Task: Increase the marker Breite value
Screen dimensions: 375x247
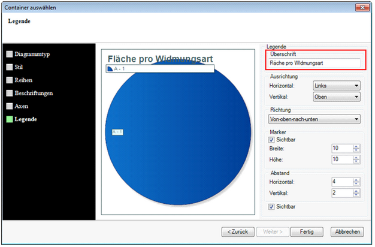Action: 356,146
